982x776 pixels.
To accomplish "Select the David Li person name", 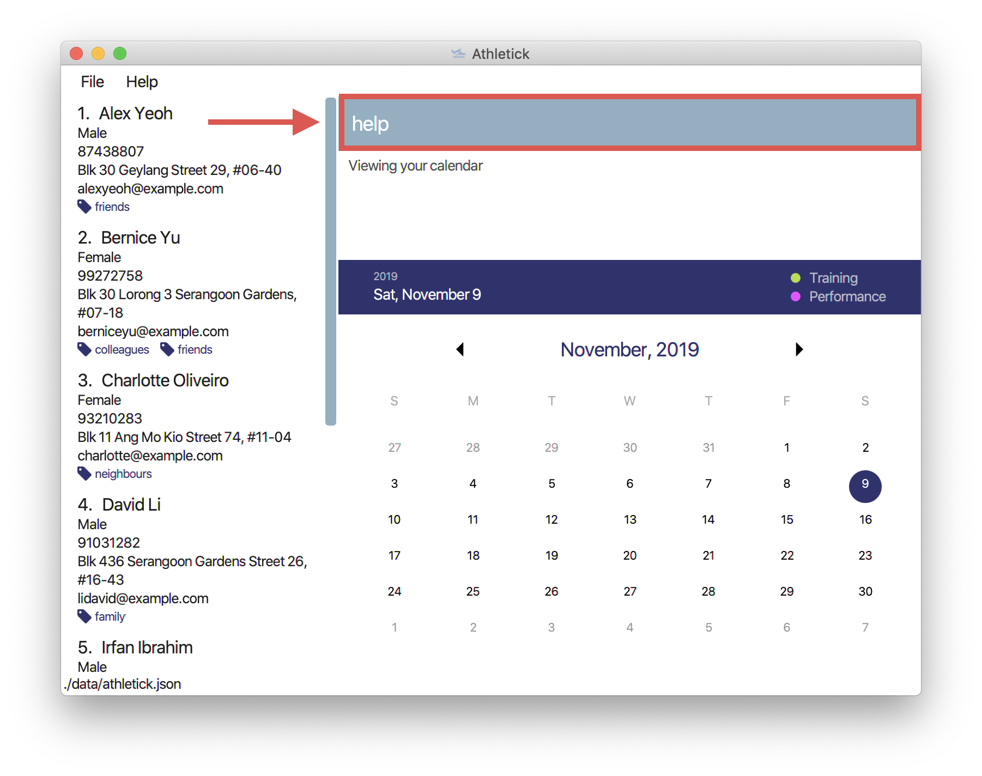I will click(x=131, y=505).
